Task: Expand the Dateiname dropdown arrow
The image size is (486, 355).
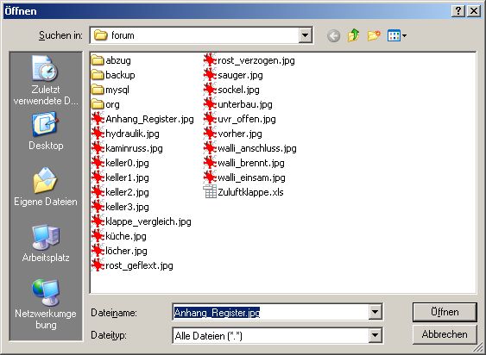Action: (x=375, y=312)
